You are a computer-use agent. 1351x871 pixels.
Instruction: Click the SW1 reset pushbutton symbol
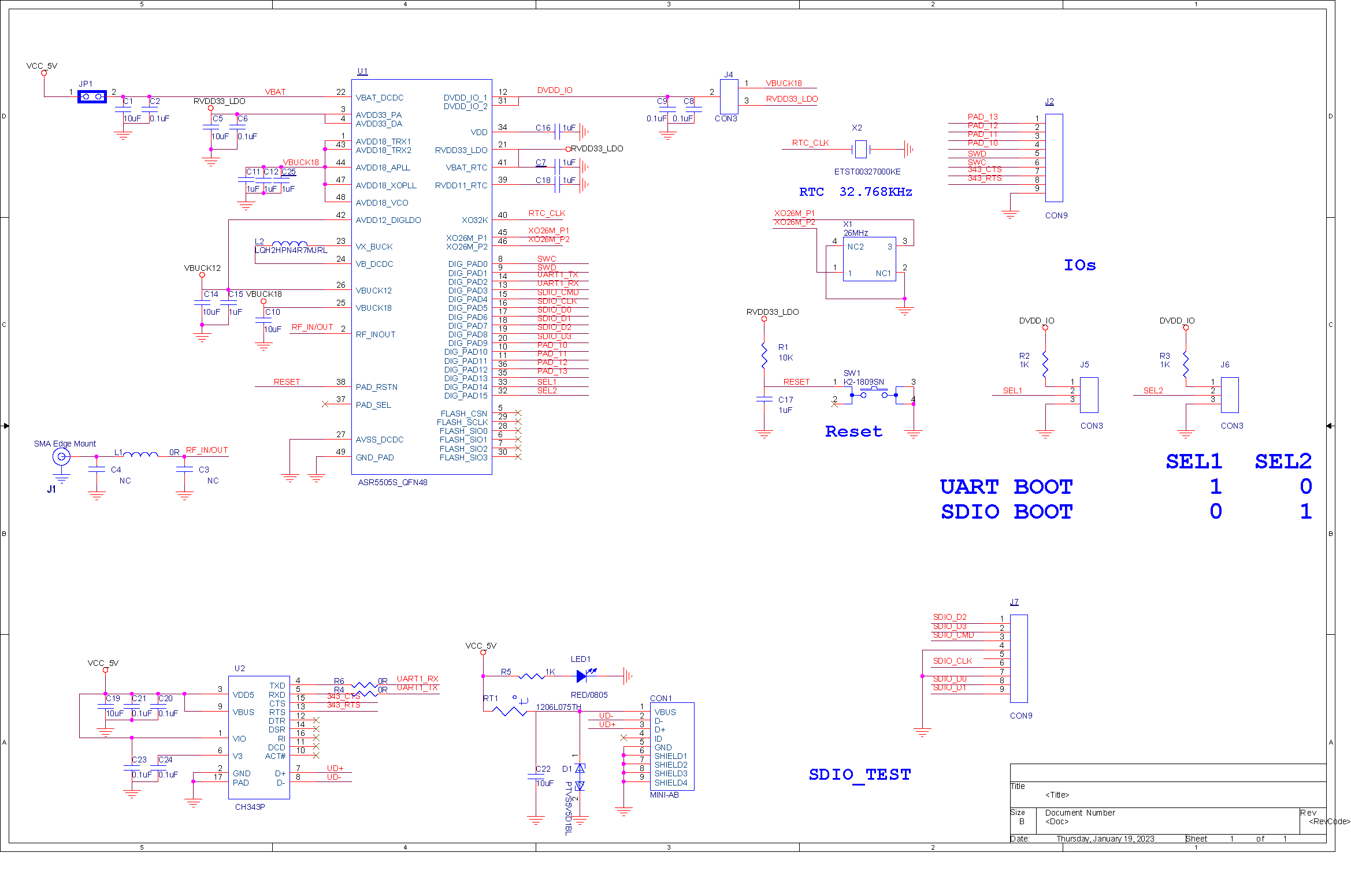tap(874, 394)
